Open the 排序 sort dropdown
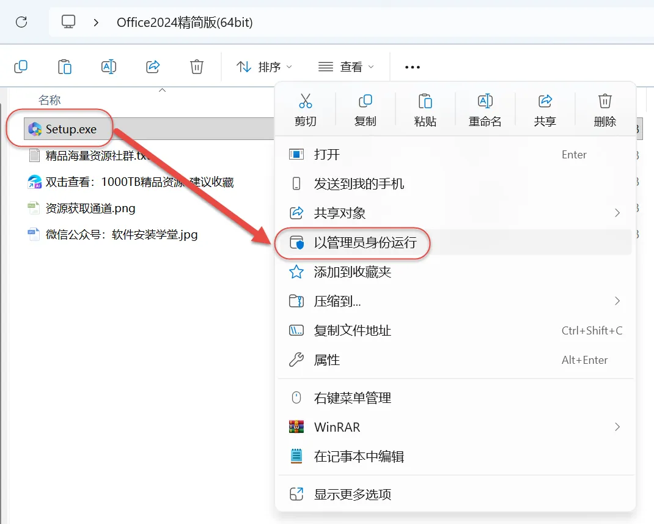Viewport: 654px width, 524px height. pos(264,67)
